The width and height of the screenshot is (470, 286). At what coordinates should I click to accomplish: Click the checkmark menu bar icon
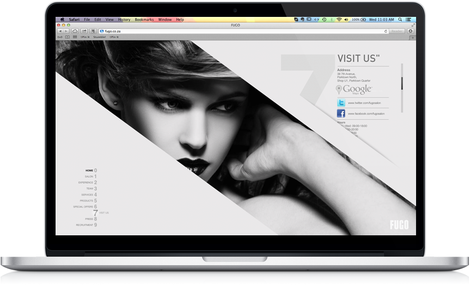296,20
